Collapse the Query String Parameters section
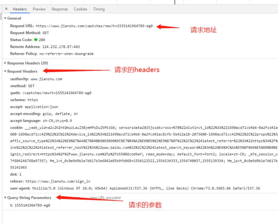 pos(29,198)
